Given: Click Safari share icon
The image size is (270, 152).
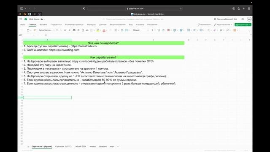Looking at the screenshot, I should (239, 8).
